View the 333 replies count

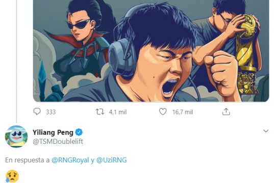51,112
